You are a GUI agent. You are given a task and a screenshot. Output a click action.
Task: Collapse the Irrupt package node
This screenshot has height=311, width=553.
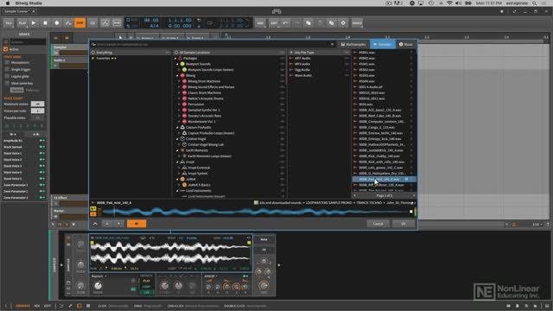178,162
